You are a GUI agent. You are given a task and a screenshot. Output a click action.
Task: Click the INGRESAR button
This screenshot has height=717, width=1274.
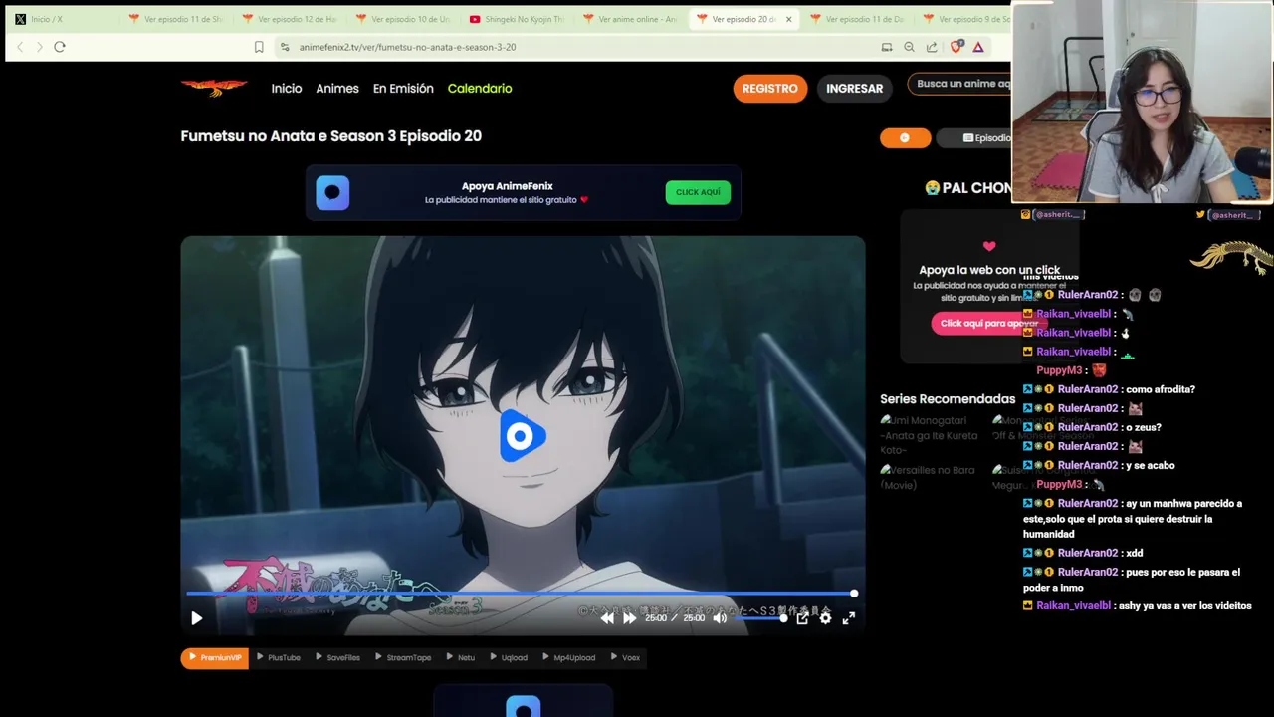[854, 89]
